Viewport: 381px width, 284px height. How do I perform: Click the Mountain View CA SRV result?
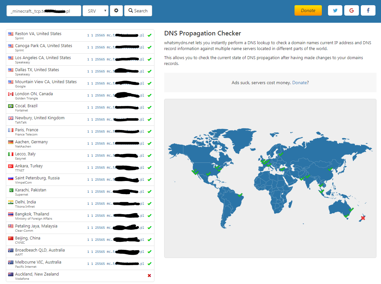pyautogui.click(x=115, y=84)
